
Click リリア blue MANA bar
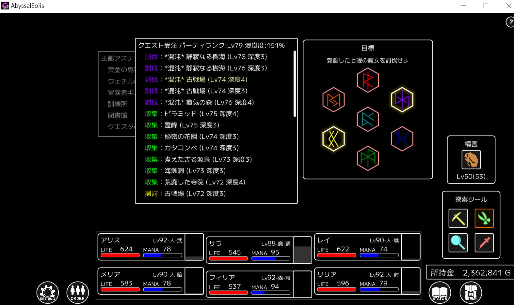[379, 289]
